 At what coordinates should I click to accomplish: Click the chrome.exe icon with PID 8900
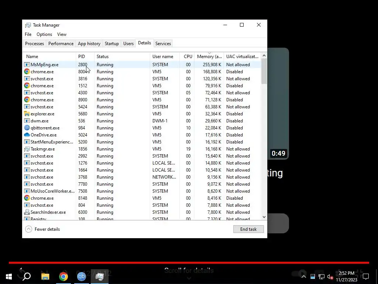(27, 99)
